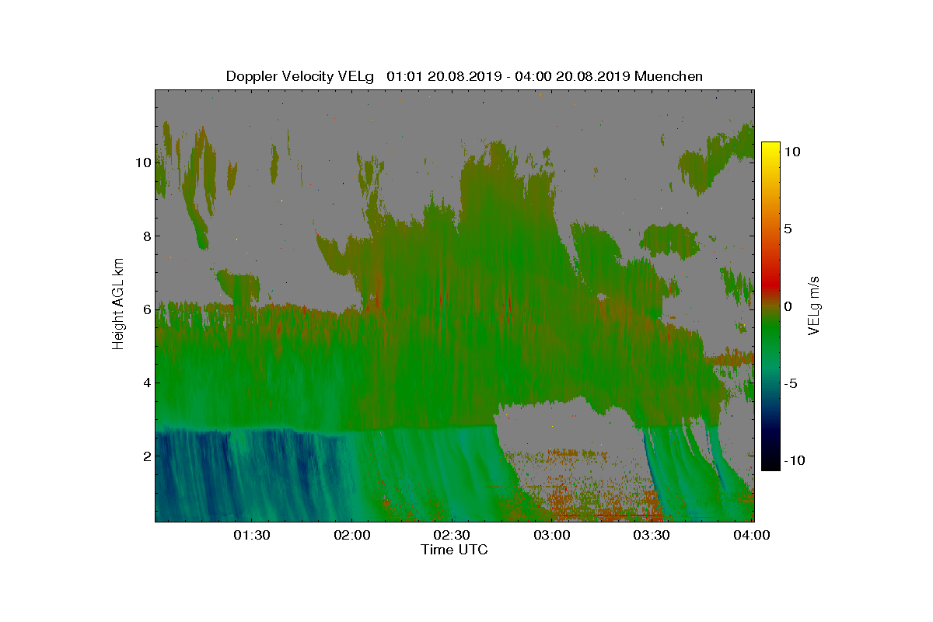The height and width of the screenshot is (622, 933).
Task: Click the 'VELg m/s' colorbar title
Action: pyautogui.click(x=814, y=305)
